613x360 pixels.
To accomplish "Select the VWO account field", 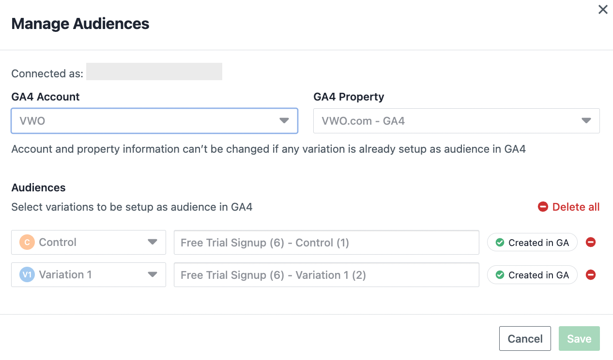I will [154, 121].
